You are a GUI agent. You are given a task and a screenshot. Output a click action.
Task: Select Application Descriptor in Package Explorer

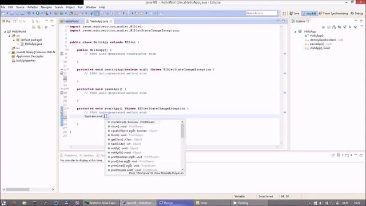coord(27,57)
